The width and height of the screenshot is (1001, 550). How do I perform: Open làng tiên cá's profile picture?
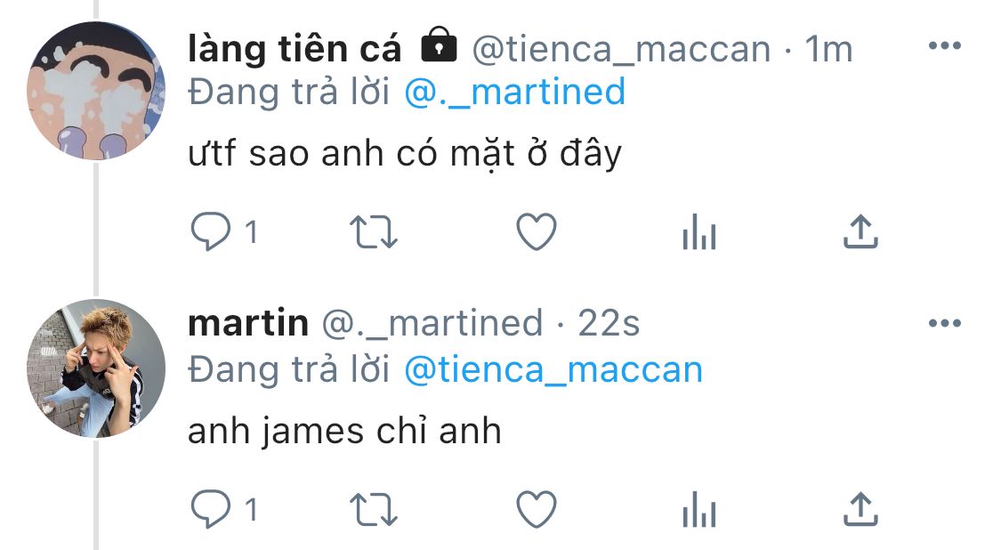pos(97,91)
